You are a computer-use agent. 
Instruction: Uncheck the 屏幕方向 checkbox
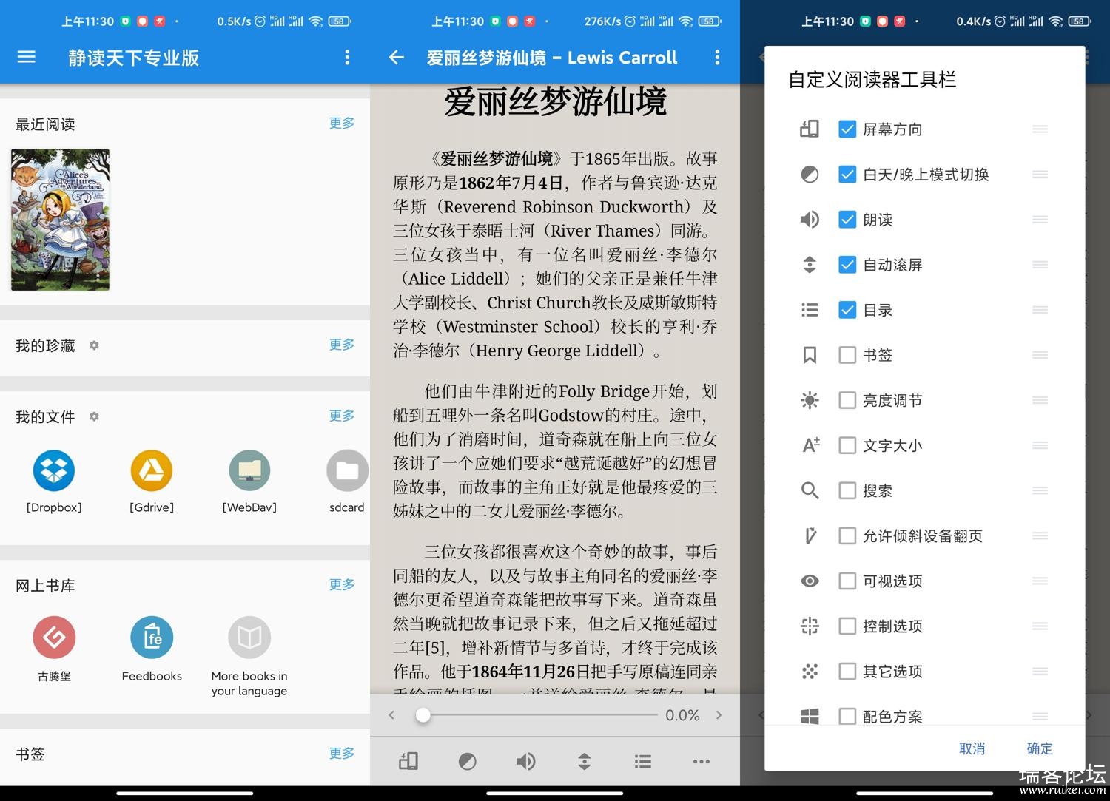847,129
